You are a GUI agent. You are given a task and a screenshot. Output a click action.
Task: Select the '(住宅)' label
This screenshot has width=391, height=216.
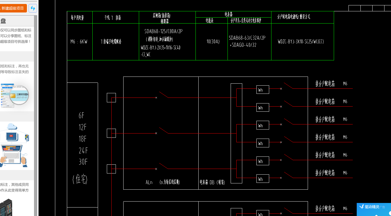80,179
